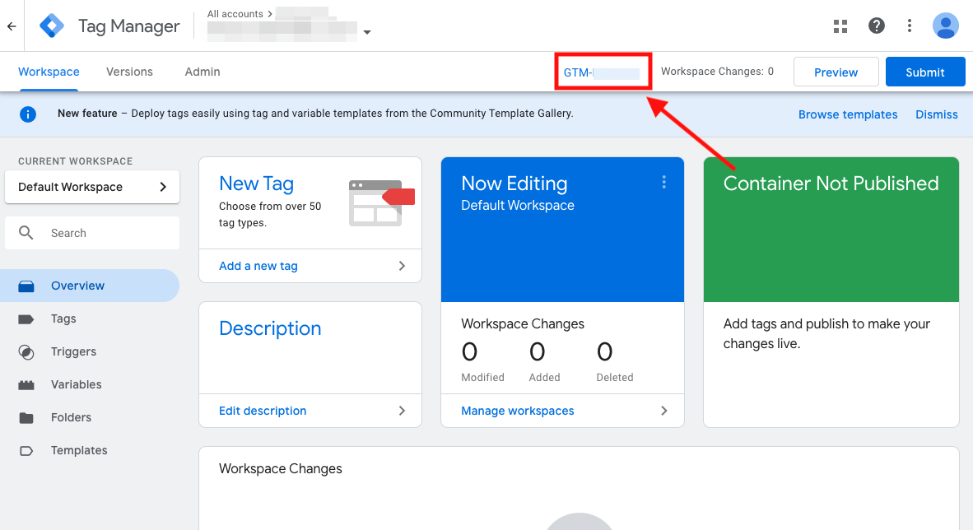Image resolution: width=973 pixels, height=530 pixels.
Task: Click the GTM container ID link
Action: tap(601, 72)
